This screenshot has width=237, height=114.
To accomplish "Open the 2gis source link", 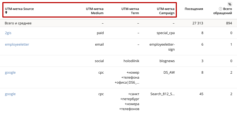I will tap(8, 33).
